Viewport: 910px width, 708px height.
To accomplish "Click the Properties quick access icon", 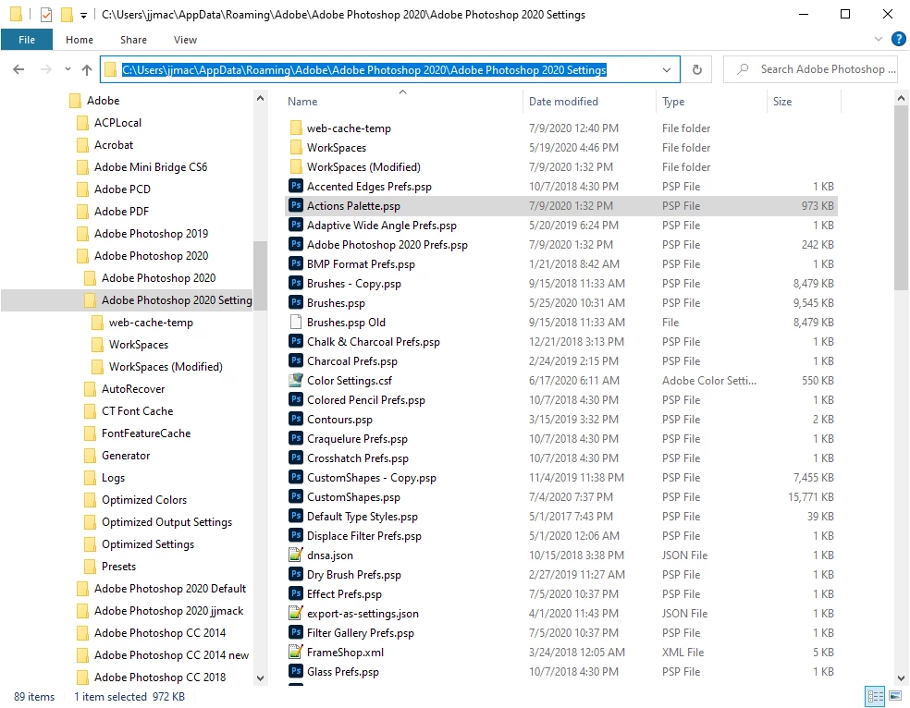I will (46, 15).
